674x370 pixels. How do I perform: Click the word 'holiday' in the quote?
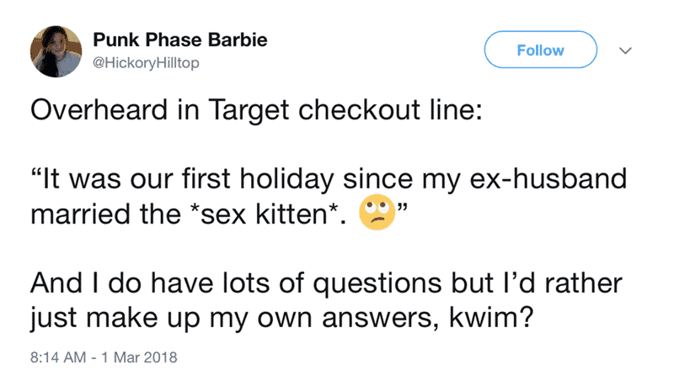(x=287, y=180)
